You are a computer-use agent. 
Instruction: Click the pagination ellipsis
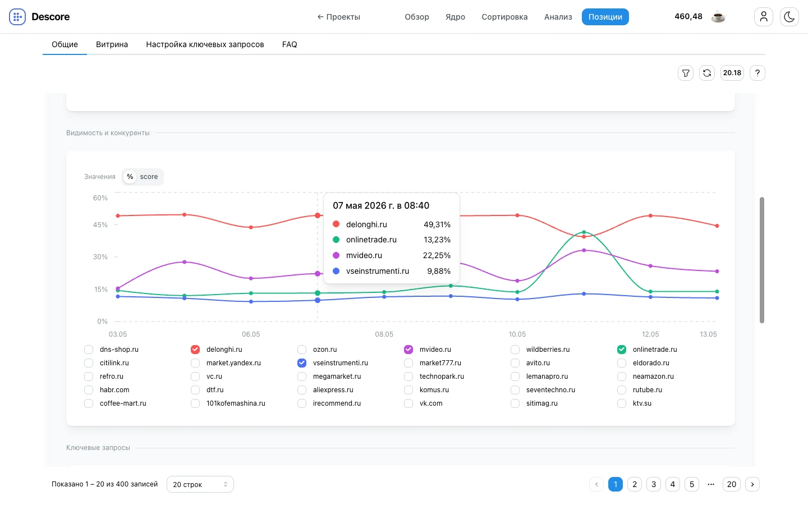(x=711, y=484)
